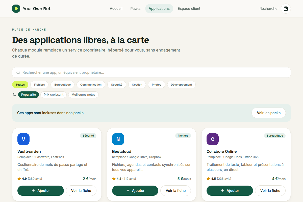Click 'Remplace : 1Password, LastPass' text
Screen dimensions: 303x202
(41, 157)
